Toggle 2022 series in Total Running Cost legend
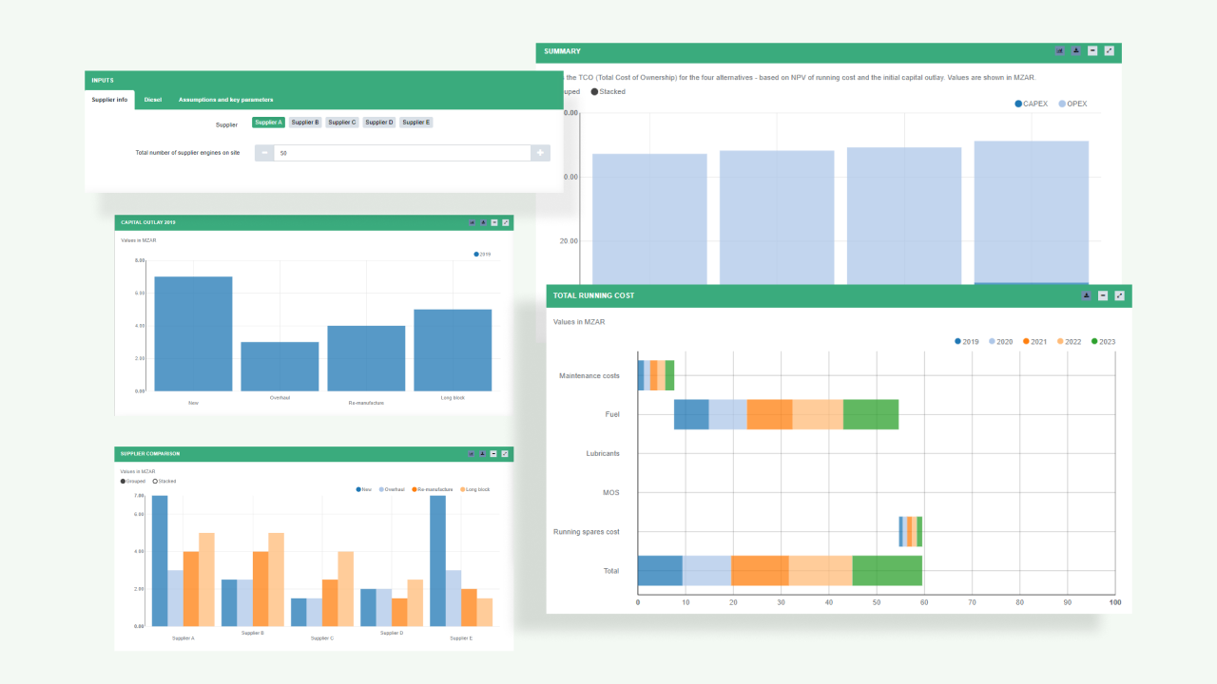 [1070, 342]
